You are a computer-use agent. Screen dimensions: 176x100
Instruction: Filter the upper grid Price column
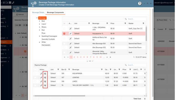pyautogui.click(x=125, y=24)
